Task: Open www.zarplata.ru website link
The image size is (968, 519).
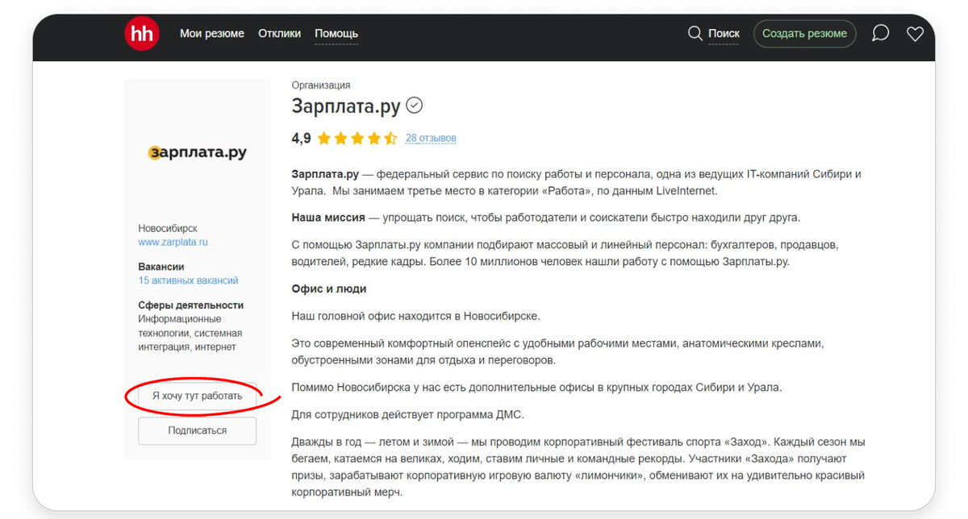Action: pyautogui.click(x=173, y=242)
